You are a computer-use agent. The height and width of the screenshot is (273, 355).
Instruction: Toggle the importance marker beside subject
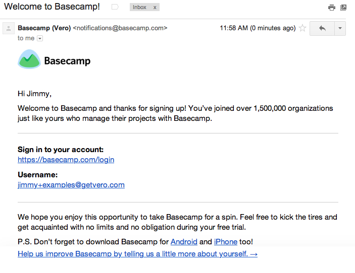tap(115, 7)
